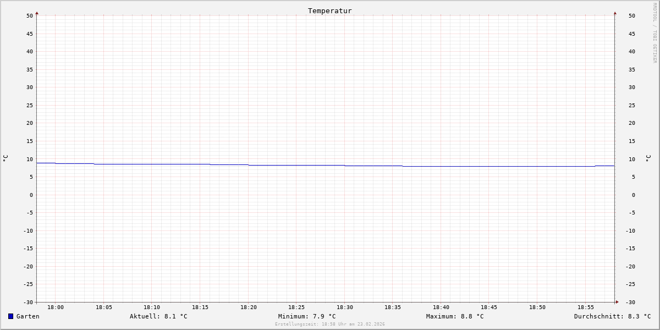The height and width of the screenshot is (330, 660).
Task: Select the Durchschnitt: 8.3 °C value
Action: click(x=613, y=316)
